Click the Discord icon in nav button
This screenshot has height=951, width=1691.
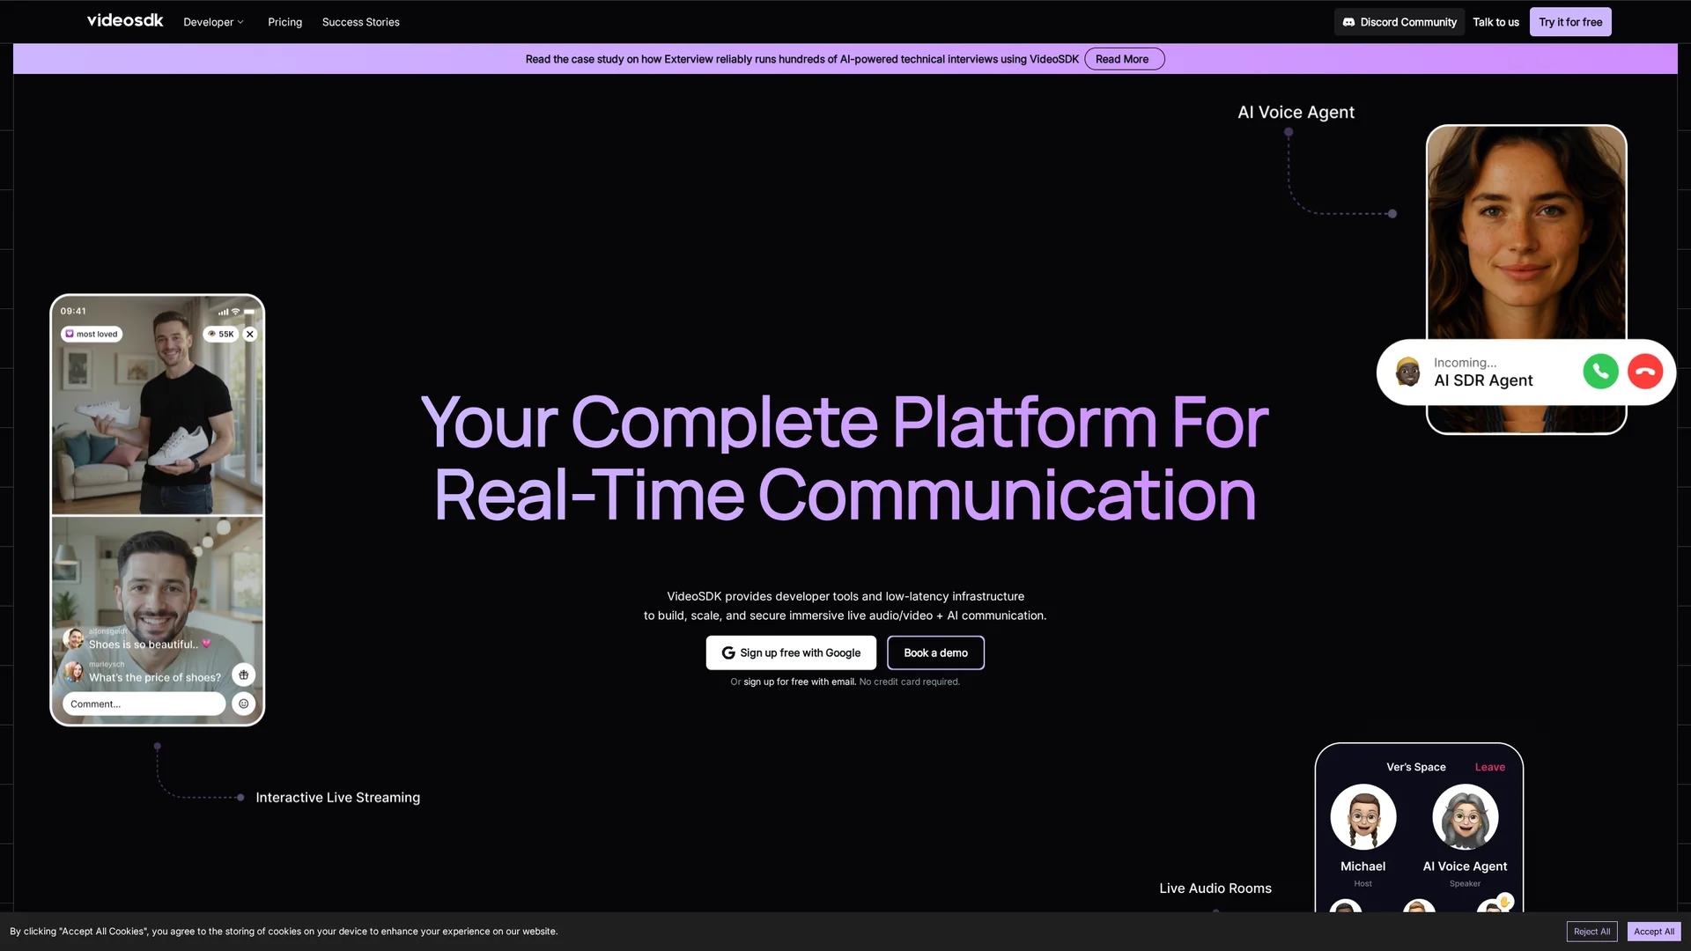click(1348, 22)
